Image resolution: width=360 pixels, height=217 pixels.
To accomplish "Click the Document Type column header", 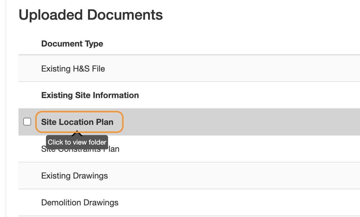I will tap(72, 44).
